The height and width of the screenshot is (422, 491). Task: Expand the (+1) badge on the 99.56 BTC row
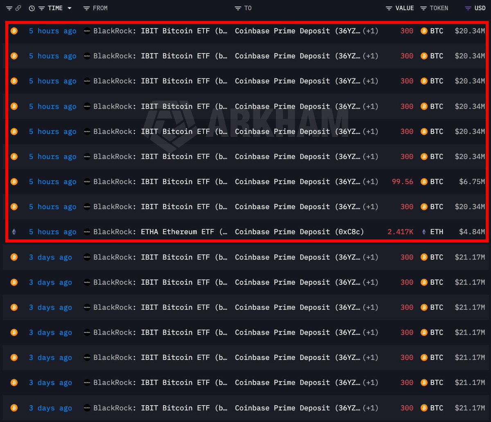pos(371,182)
